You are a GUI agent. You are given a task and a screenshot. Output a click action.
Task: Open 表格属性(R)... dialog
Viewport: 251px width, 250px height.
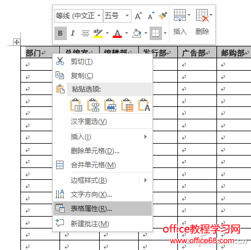[103, 209]
